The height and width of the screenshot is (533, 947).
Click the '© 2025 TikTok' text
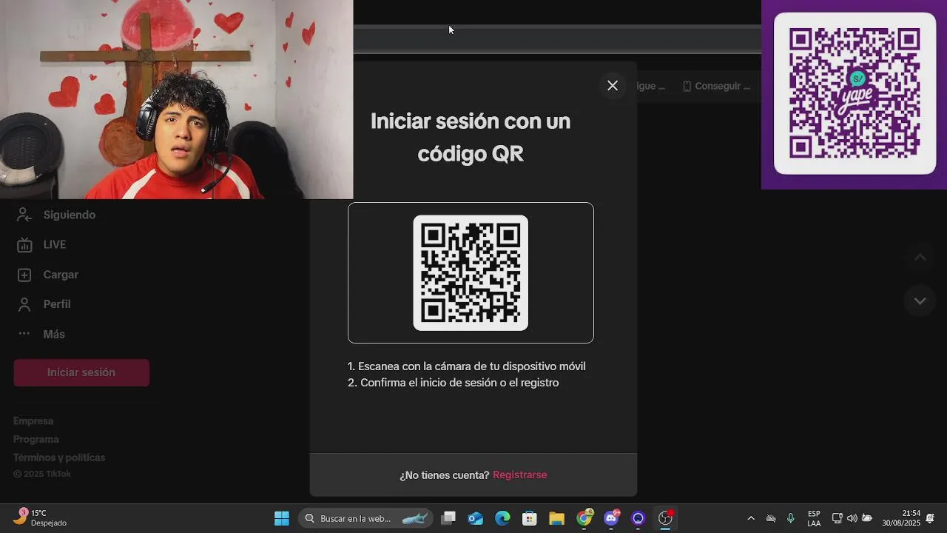coord(42,475)
